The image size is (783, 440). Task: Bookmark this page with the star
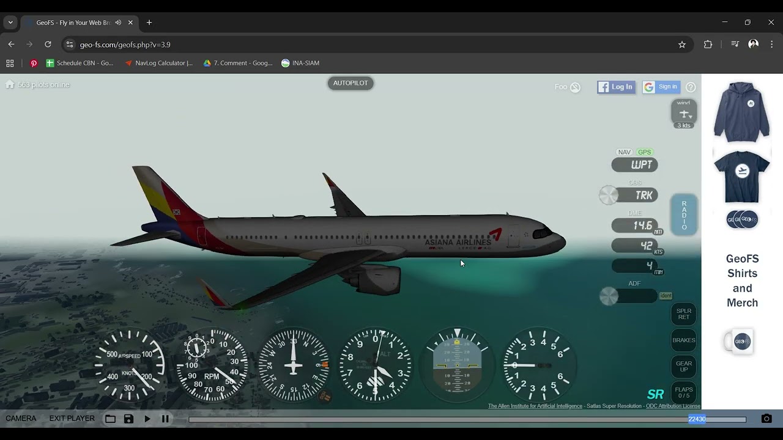pyautogui.click(x=682, y=45)
